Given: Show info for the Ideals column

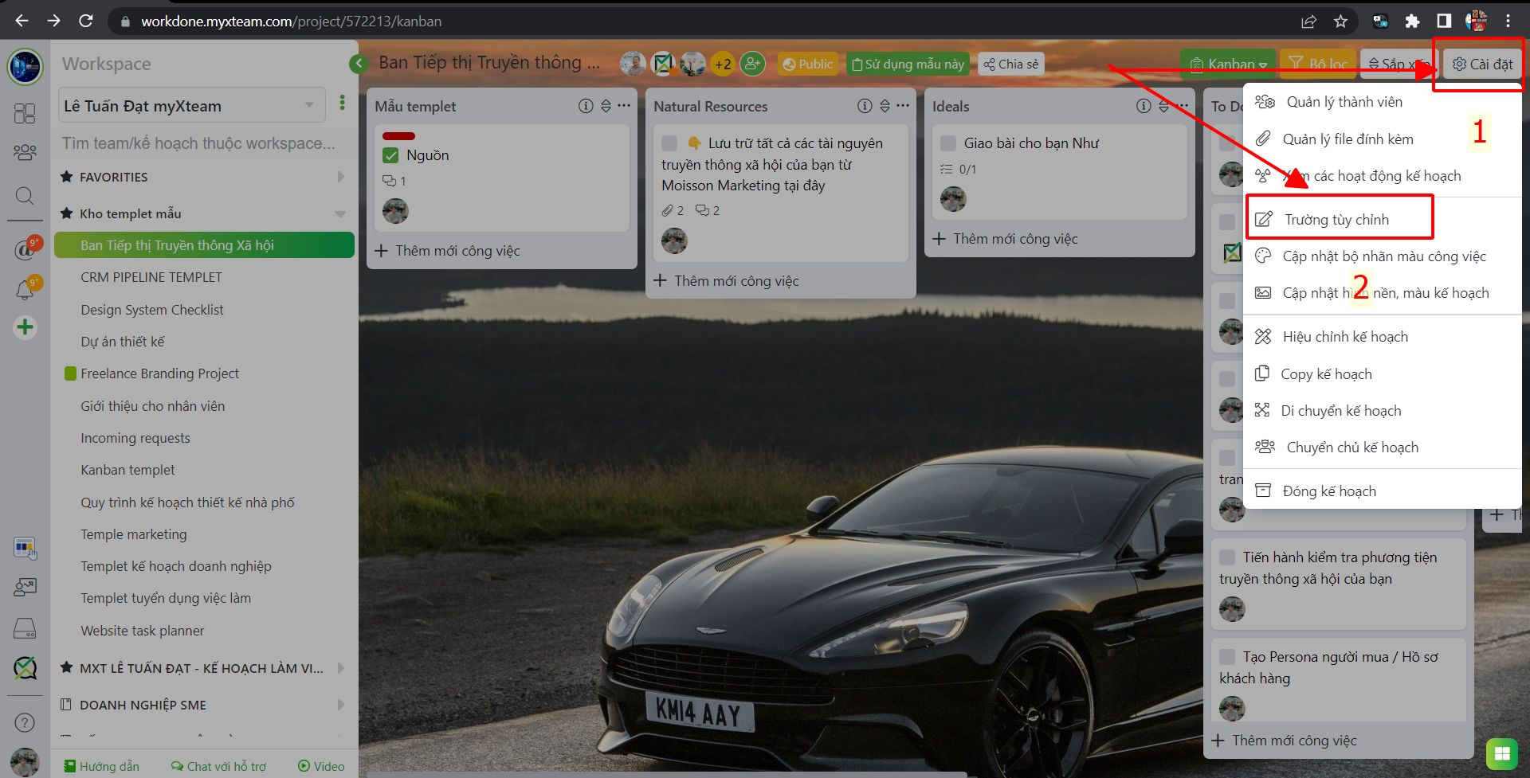Looking at the screenshot, I should [1144, 106].
